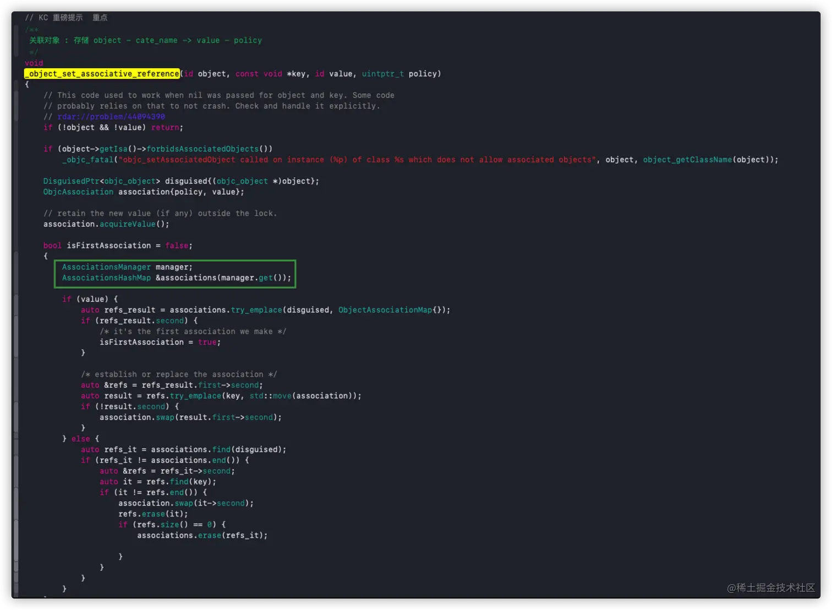The width and height of the screenshot is (832, 610).
Task: Click the 'auto it = refs.find(key);' line
Action: coord(158,482)
